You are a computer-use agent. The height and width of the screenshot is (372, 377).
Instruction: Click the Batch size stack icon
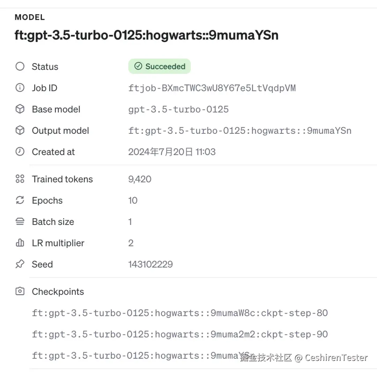tap(20, 222)
